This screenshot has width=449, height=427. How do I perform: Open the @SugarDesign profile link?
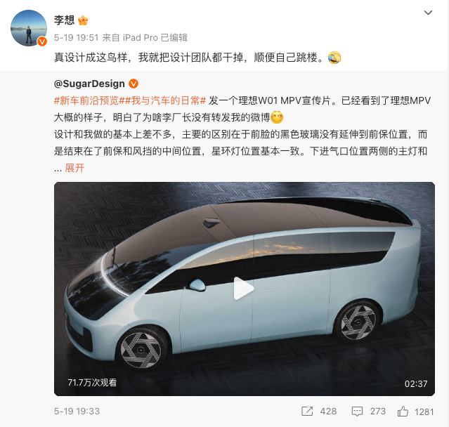coord(89,84)
